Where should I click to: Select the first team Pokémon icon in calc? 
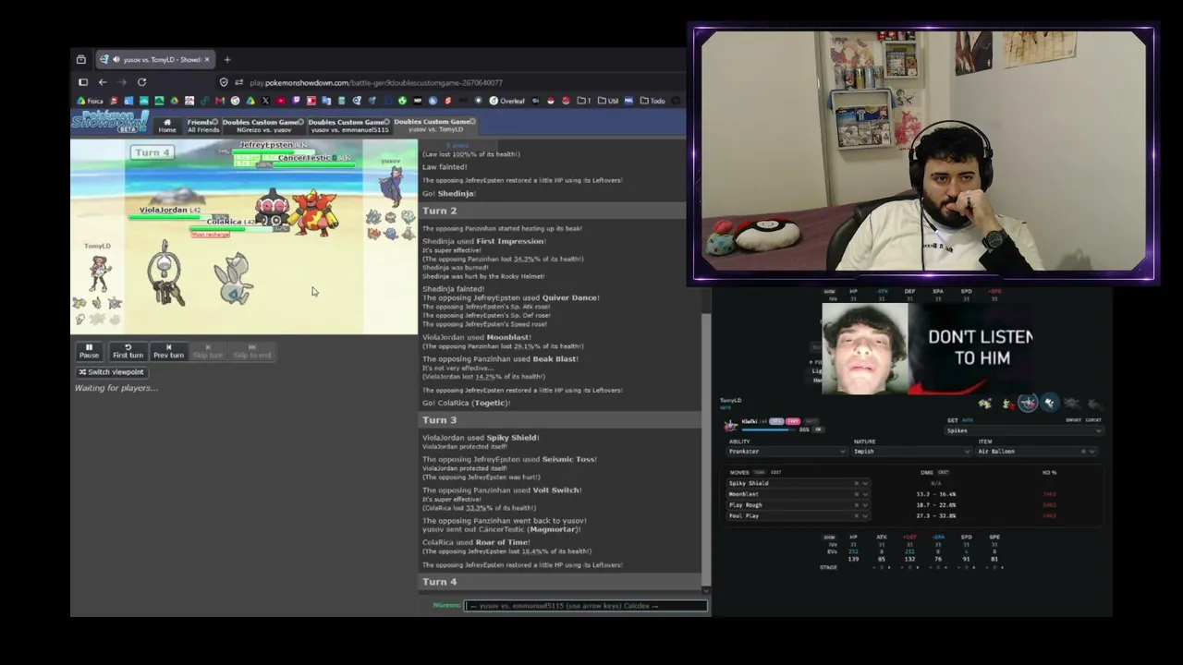click(x=985, y=403)
